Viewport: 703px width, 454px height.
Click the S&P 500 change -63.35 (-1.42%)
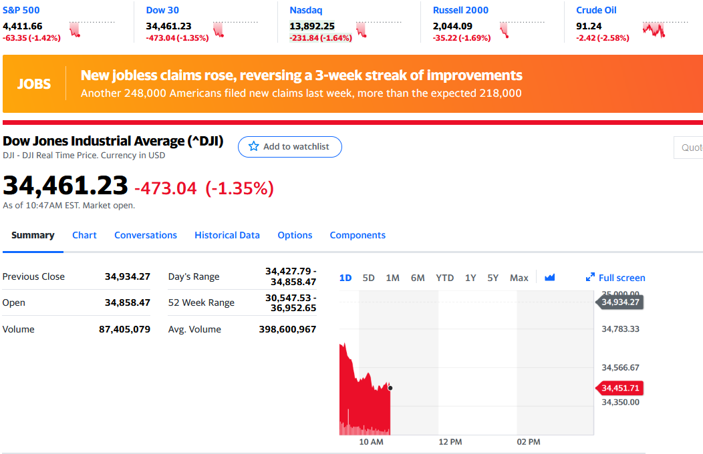click(31, 38)
